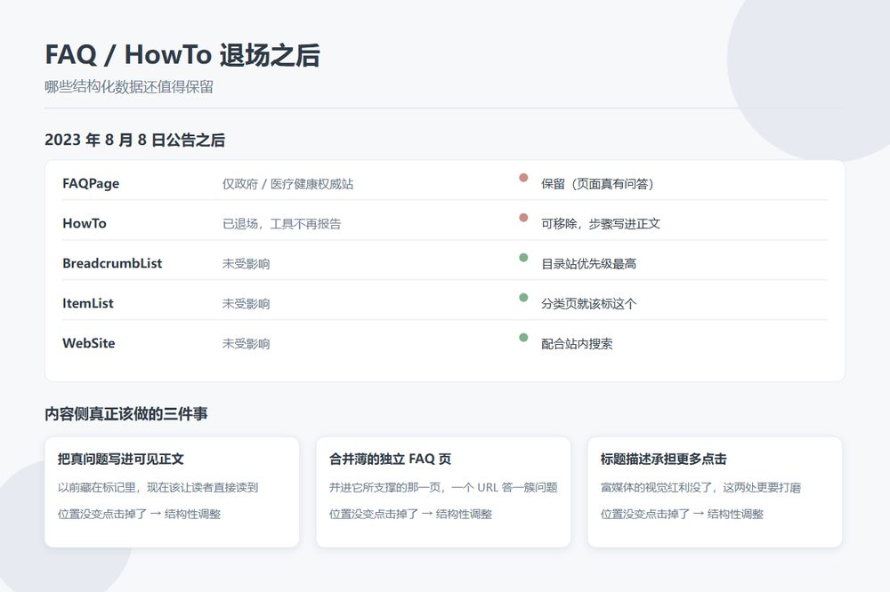Screen dimensions: 890x592
Task: Click the note '分类页就该标这个'
Action: (x=588, y=304)
